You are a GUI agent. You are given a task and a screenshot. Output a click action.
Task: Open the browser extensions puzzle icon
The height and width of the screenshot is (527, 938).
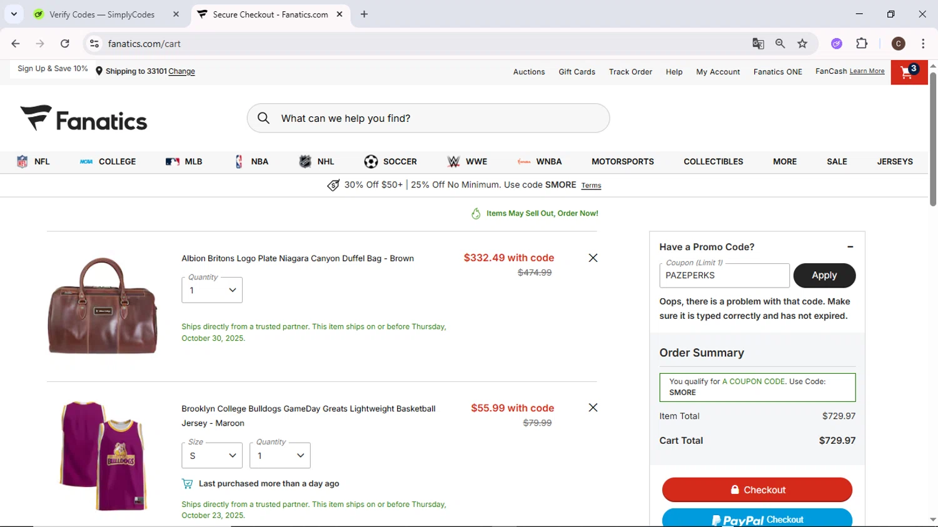(x=862, y=44)
